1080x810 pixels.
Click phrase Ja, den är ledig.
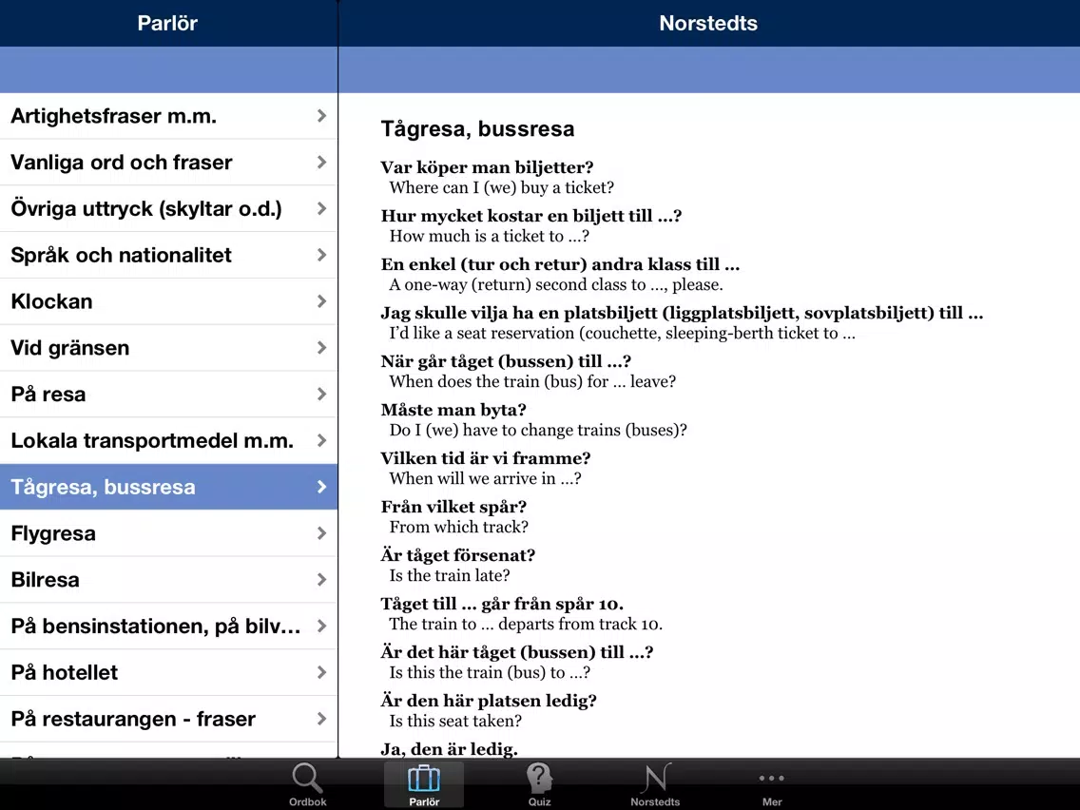(x=449, y=749)
